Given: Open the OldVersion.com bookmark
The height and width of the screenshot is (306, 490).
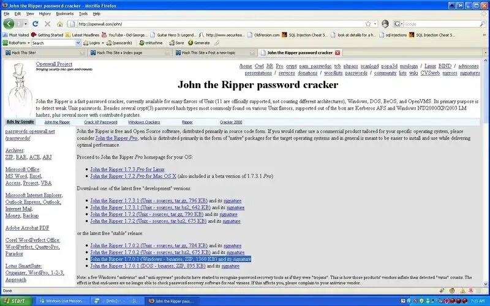Looking at the screenshot, I should click(264, 35).
